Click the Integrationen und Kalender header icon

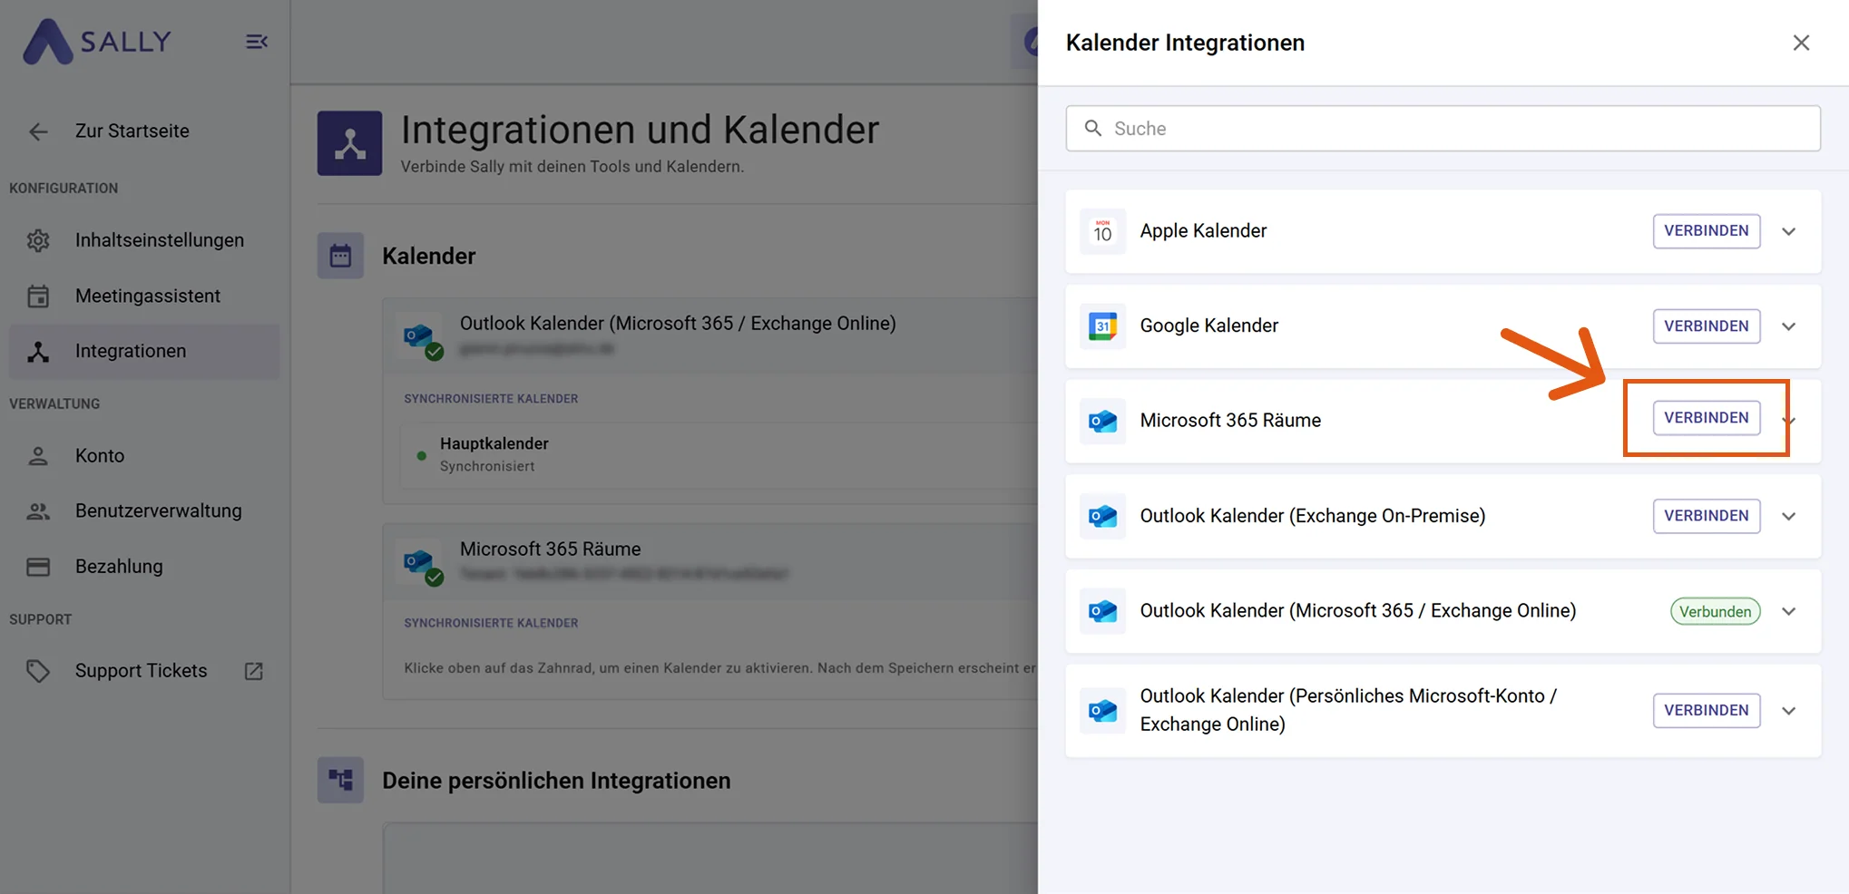349,143
